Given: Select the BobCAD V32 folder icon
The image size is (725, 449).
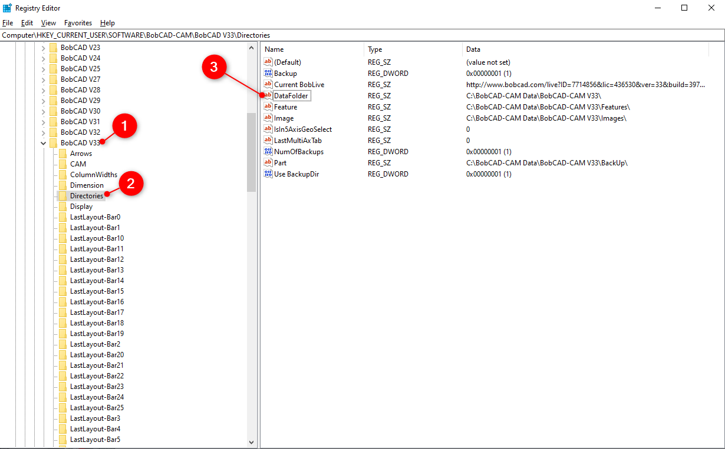Looking at the screenshot, I should [x=53, y=132].
